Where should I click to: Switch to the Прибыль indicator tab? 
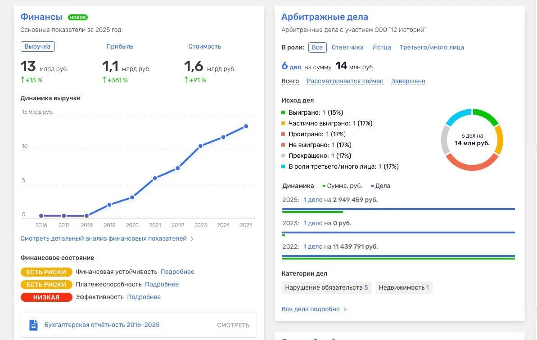tap(120, 46)
